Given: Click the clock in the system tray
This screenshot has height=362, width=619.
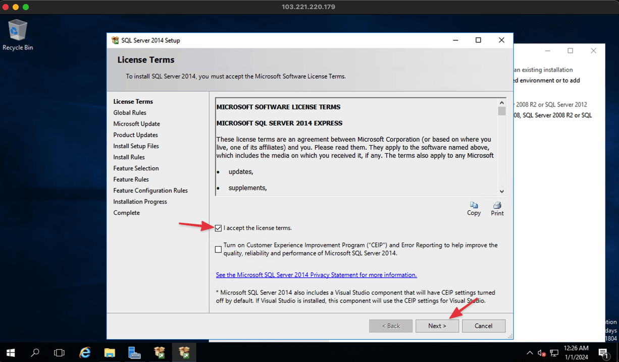Looking at the screenshot, I should [x=576, y=352].
